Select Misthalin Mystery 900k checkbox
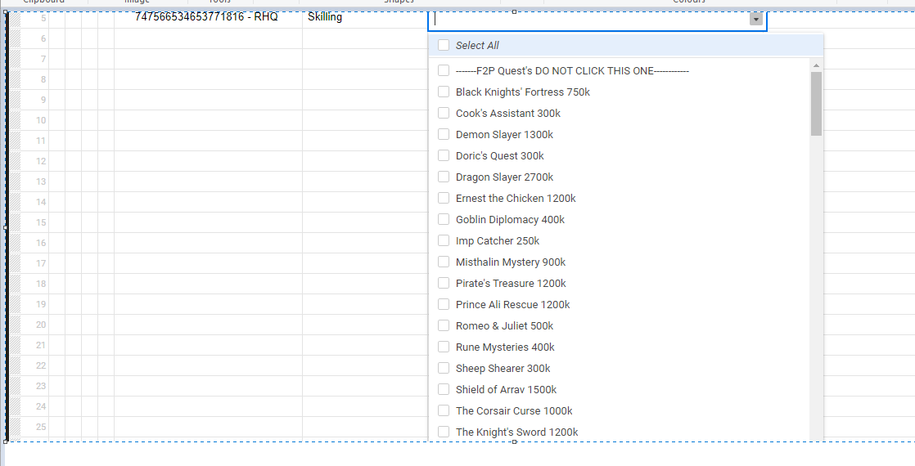 pyautogui.click(x=444, y=262)
